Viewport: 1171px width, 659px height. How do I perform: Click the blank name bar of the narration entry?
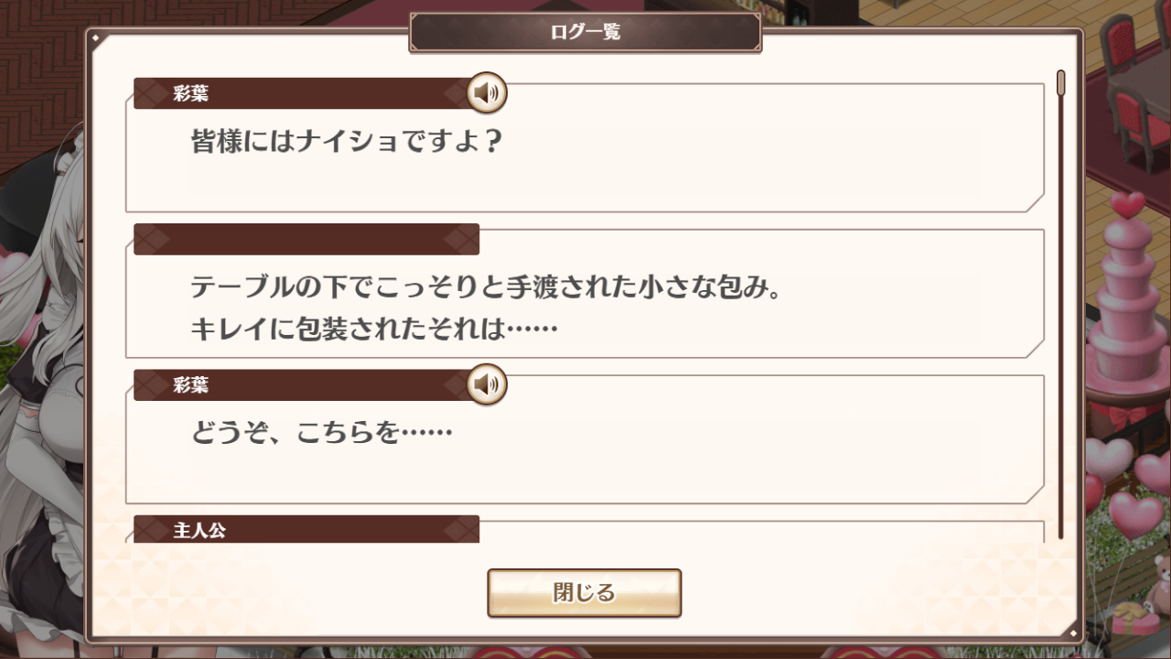point(306,239)
